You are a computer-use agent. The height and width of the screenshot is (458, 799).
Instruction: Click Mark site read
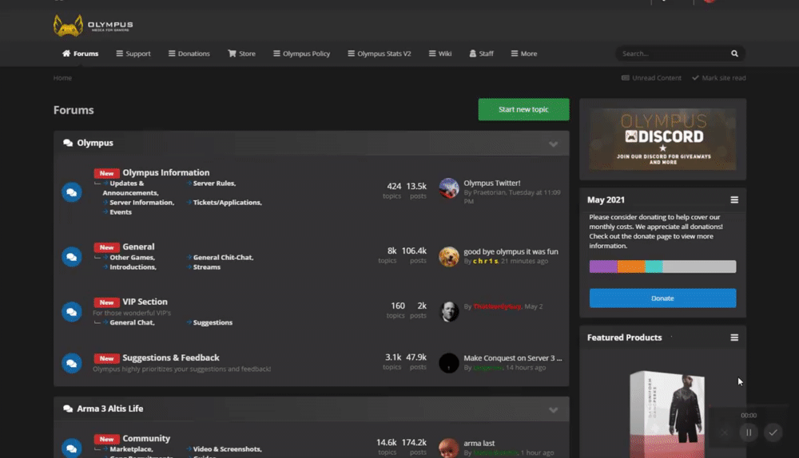719,78
